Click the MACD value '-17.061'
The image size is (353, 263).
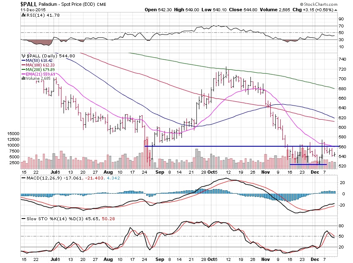click(x=73, y=178)
